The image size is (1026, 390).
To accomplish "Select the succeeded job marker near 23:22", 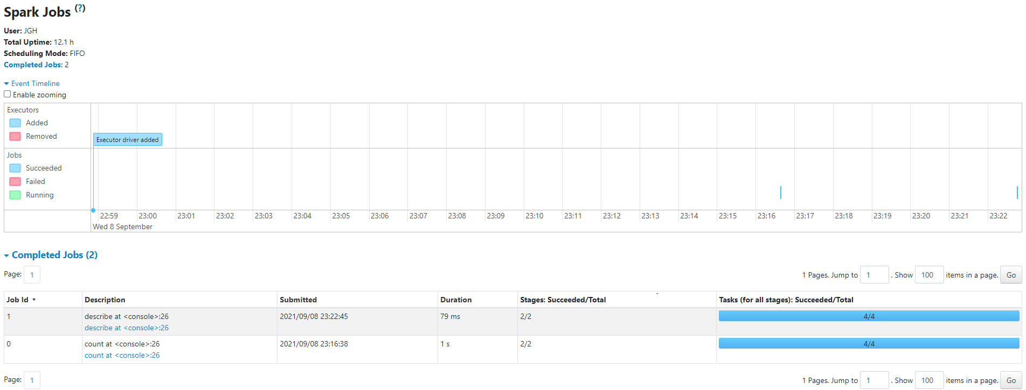I will (1017, 192).
